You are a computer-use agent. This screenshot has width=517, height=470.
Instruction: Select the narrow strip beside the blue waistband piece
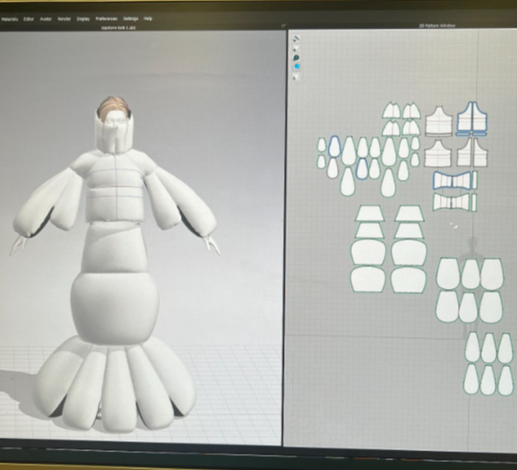475,180
